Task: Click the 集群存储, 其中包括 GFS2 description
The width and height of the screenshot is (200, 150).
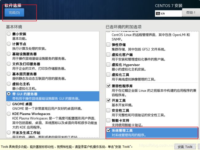Action: (x=139, y=49)
